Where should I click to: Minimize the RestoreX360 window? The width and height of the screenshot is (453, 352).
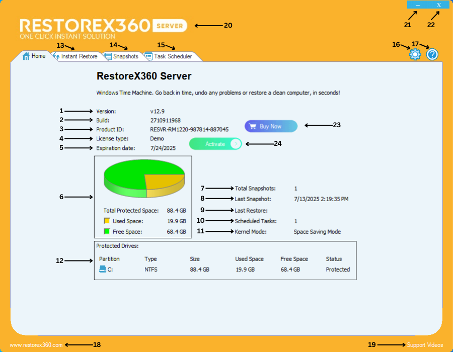pyautogui.click(x=418, y=5)
